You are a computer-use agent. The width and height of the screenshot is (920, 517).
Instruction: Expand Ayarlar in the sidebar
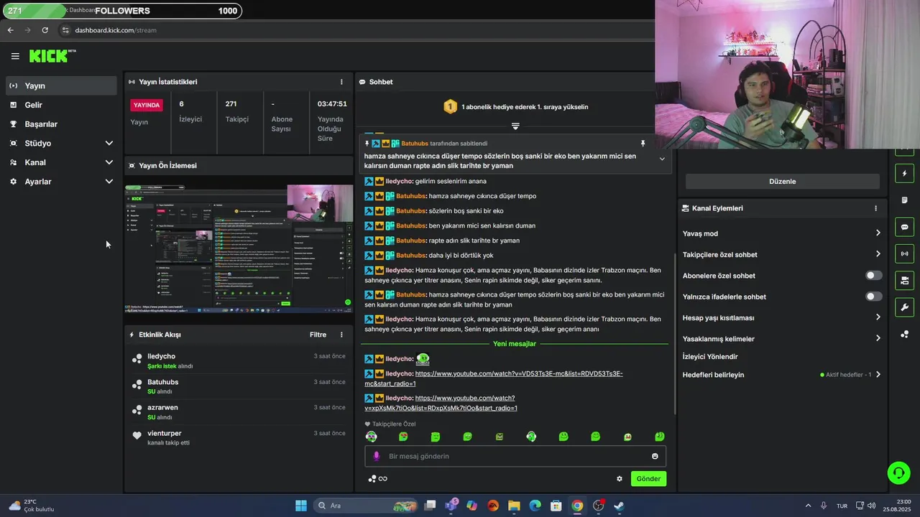pyautogui.click(x=61, y=182)
